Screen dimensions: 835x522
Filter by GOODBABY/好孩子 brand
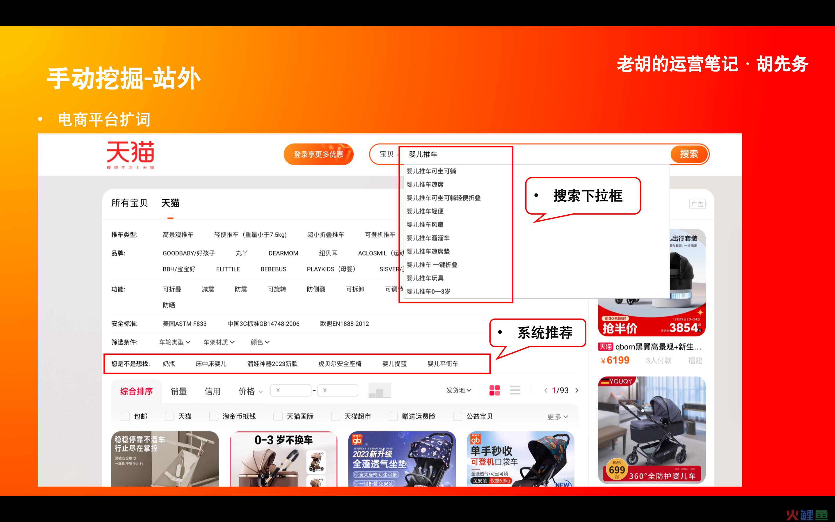(189, 253)
